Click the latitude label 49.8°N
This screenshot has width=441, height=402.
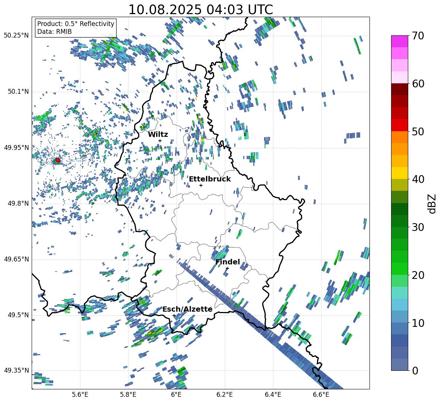(18, 203)
